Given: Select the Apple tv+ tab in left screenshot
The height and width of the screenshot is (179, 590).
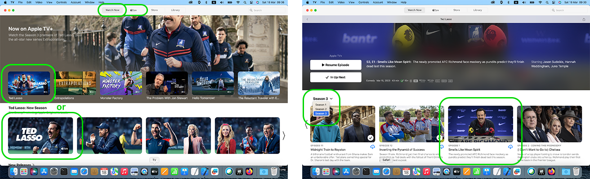Looking at the screenshot, I should (x=134, y=10).
